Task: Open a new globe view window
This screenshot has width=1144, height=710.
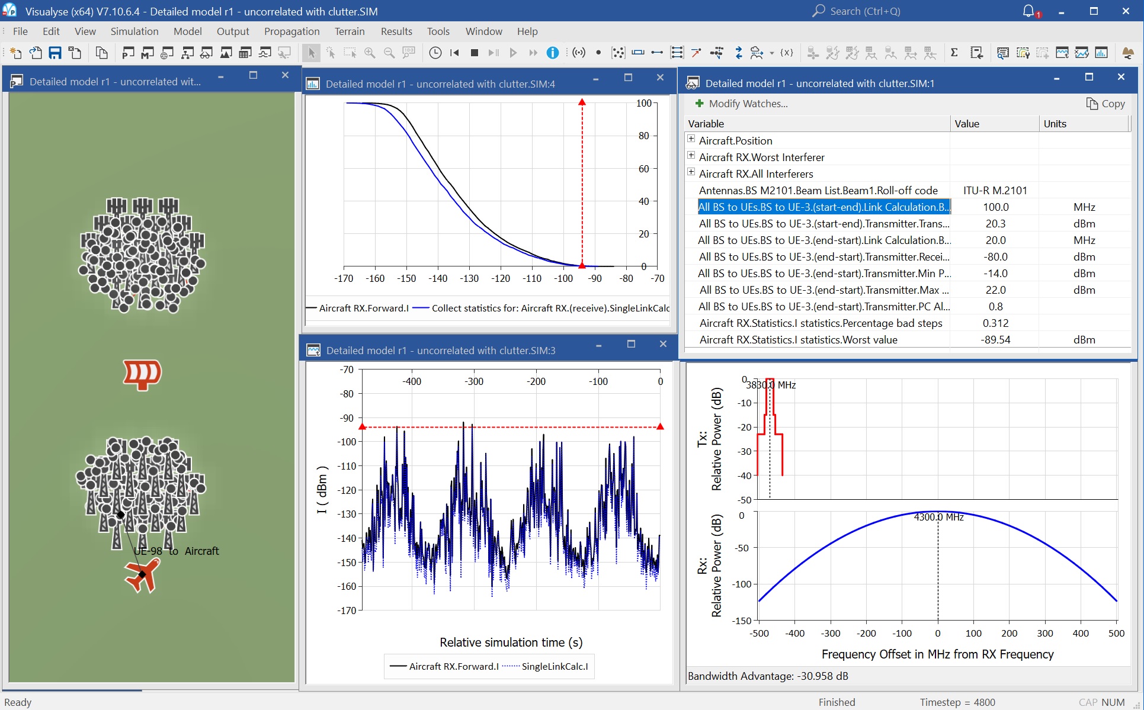Action: (x=167, y=53)
